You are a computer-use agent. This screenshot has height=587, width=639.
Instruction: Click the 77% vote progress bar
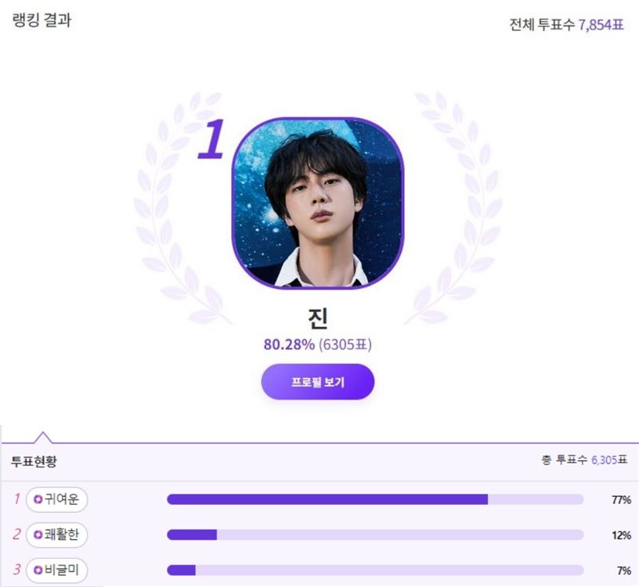(x=375, y=499)
